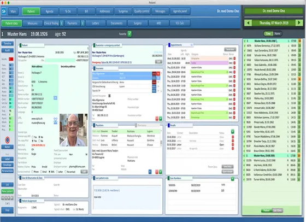Open the website link icon next to URL
Screen dimensions: 306x222
(55, 119)
